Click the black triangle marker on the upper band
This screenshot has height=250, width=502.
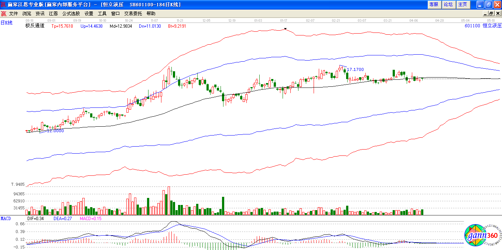[285, 29]
